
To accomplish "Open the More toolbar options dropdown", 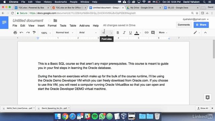I will [163, 33].
